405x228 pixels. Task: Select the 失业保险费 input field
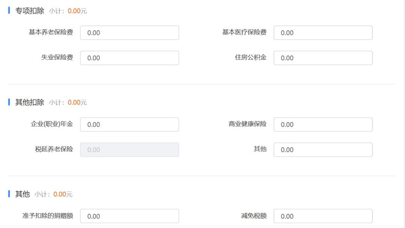click(x=129, y=58)
